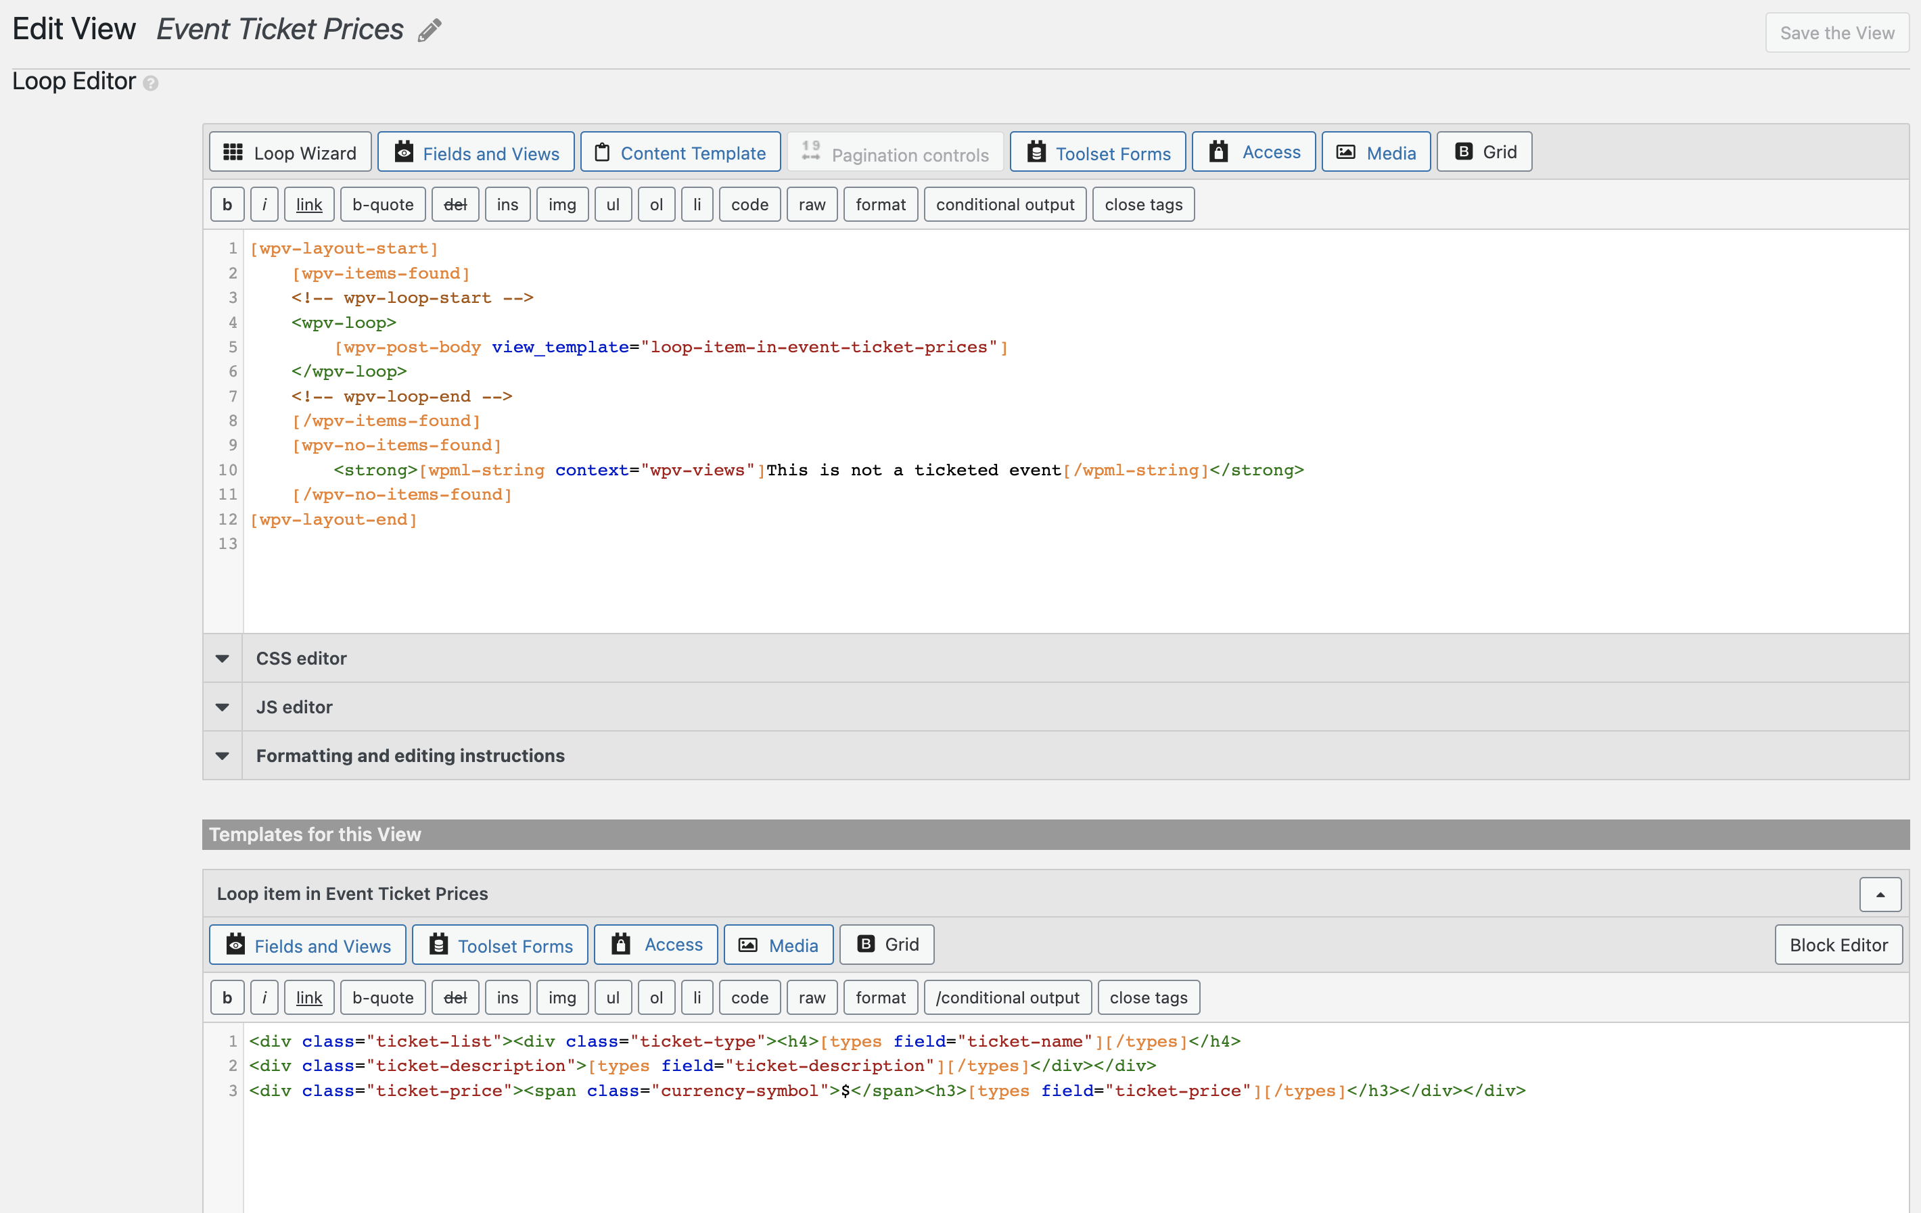1921x1213 pixels.
Task: Insert ul tag in template quicktags
Action: pos(613,998)
